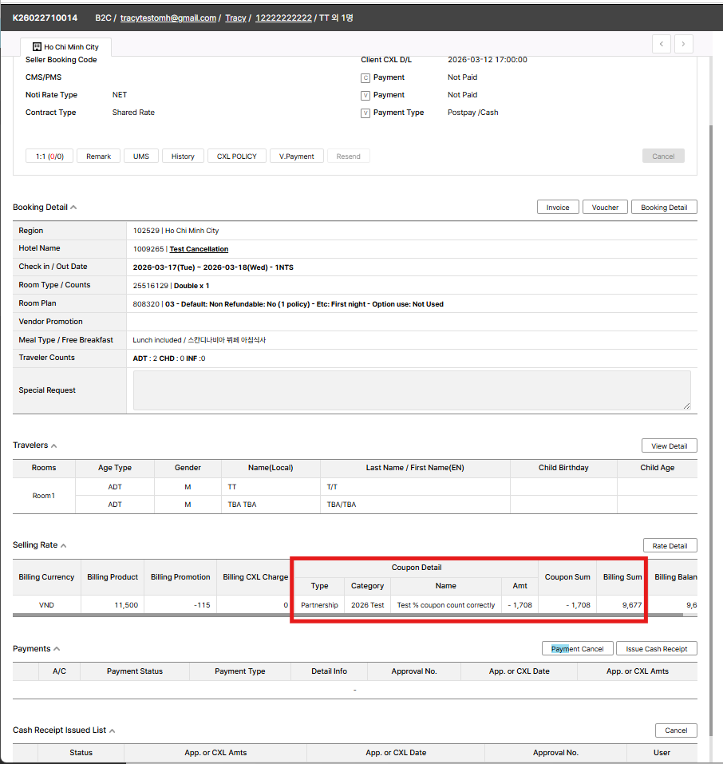The width and height of the screenshot is (723, 764).
Task: Click the hotel icon on Ho Chi Minh City tab
Action: [x=37, y=48]
